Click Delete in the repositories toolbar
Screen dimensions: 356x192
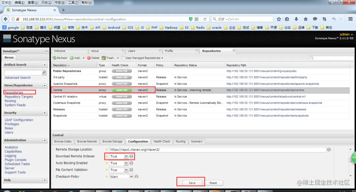coord(93,58)
